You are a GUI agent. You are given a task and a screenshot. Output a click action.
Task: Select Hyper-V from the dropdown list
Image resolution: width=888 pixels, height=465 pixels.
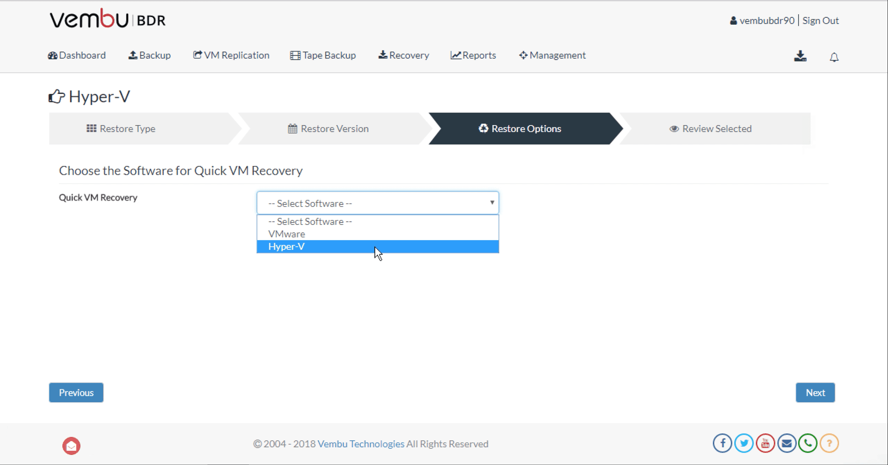[287, 246]
